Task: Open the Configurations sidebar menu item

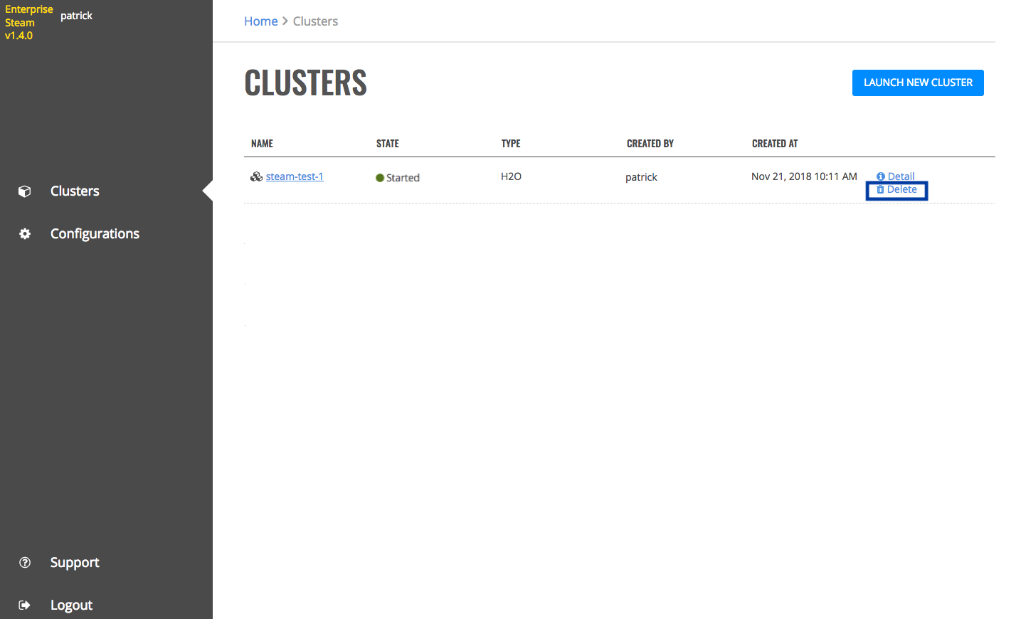Action: (95, 234)
